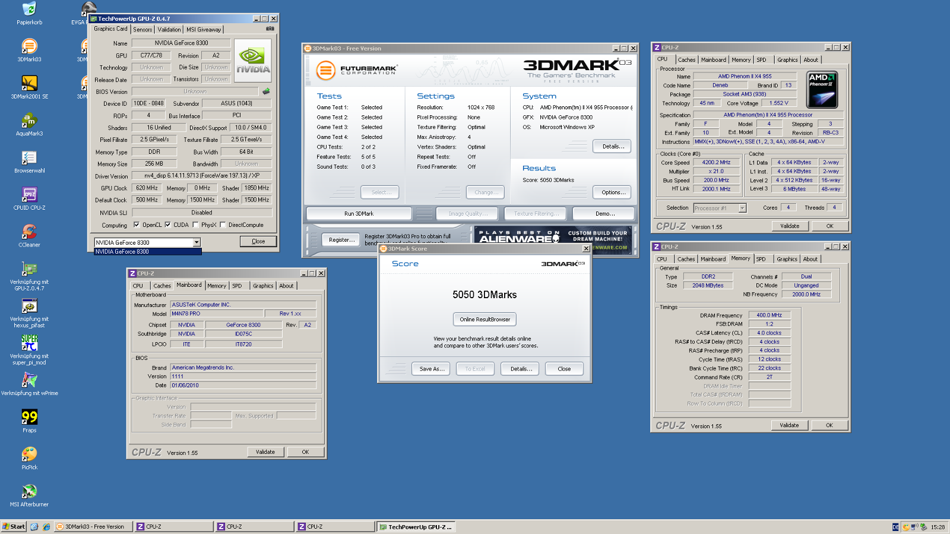950x534 pixels.
Task: Open the GPU-Z.0.4.7 shortcut on desktop
Action: click(29, 268)
